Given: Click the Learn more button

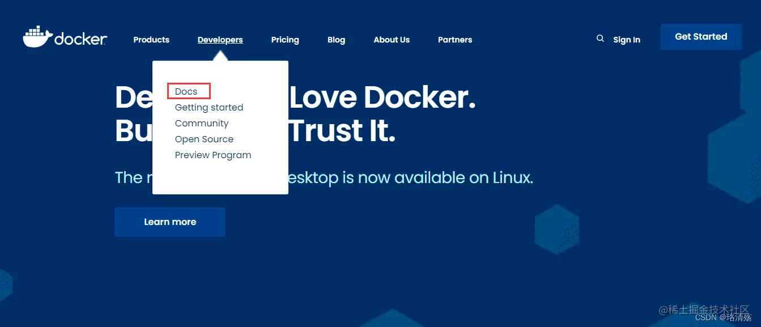Looking at the screenshot, I should 170,222.
